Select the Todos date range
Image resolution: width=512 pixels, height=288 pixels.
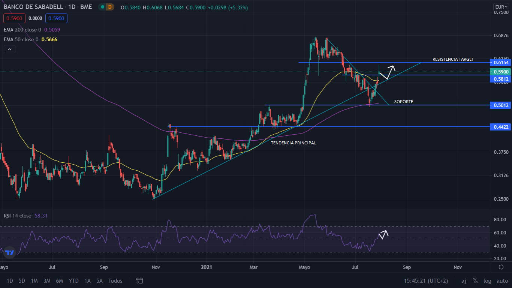[115, 280]
